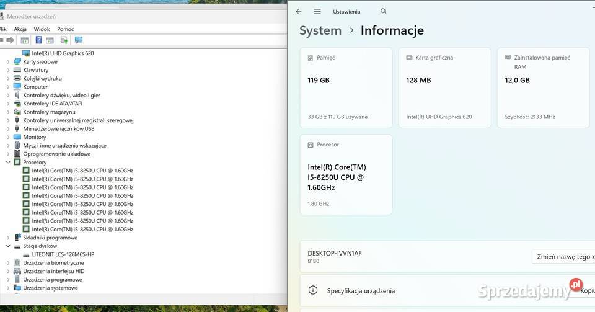Screen dimensions: 595x312
Task: Expand Kontrolery magazynu category
Action: [8, 112]
